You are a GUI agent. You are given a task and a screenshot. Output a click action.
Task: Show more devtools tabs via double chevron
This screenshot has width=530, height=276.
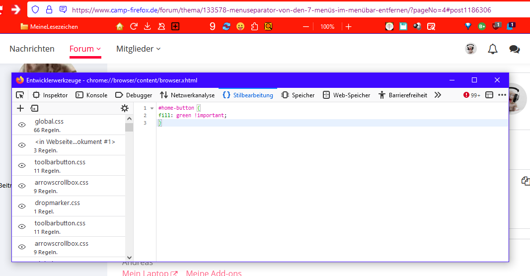[x=438, y=95]
